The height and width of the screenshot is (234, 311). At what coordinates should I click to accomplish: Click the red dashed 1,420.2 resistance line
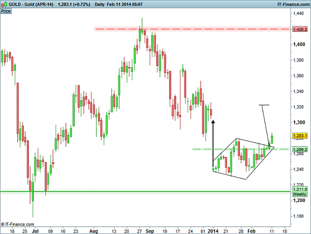point(192,29)
